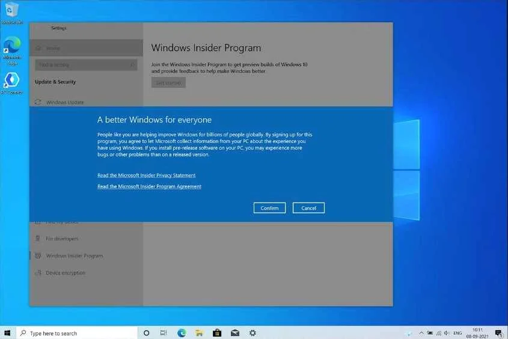Open Microsoft Store from the taskbar
Screen dimensions: 508x339
coord(217,333)
